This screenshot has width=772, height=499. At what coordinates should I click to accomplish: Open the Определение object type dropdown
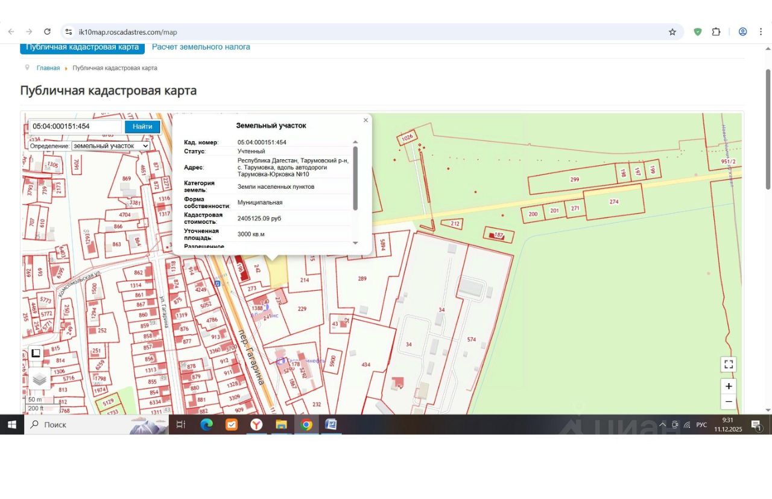pyautogui.click(x=111, y=146)
